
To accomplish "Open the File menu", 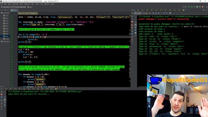I will tap(1, 4).
